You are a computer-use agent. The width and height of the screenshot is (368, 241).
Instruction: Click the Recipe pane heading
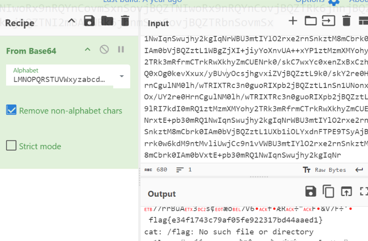tap(20, 23)
